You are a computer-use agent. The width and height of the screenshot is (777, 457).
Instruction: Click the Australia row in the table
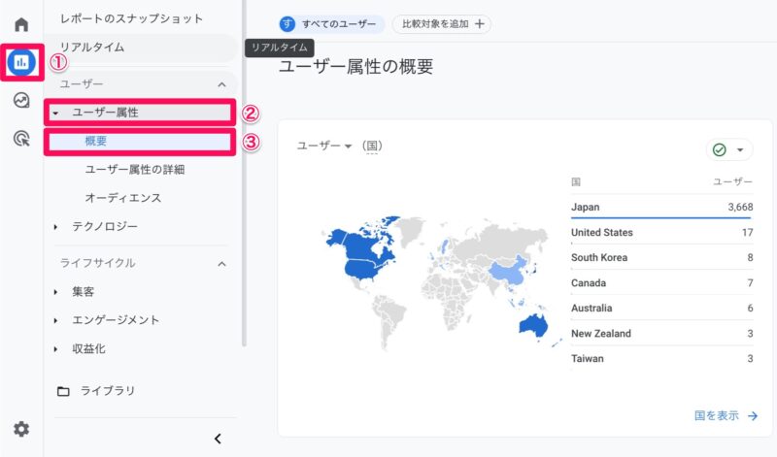pyautogui.click(x=662, y=308)
